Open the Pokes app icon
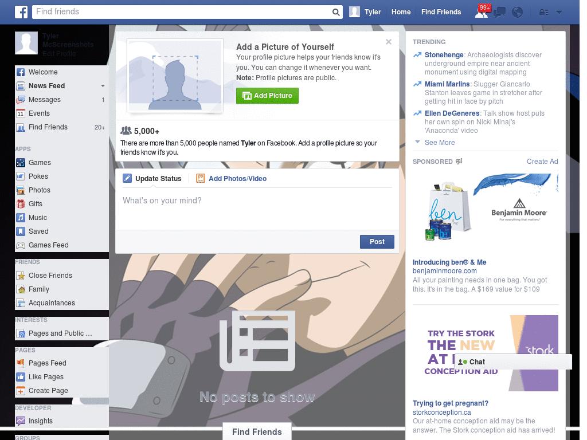587x440 pixels. (21, 176)
